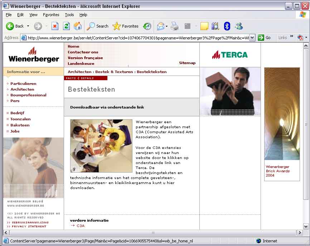Screen dimensions: 310x246
Task: Click the Windows flag logo
Action: [303, 15]
